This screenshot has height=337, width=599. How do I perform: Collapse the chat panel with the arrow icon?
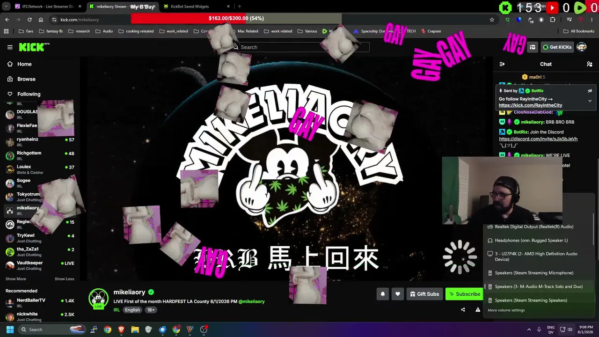point(502,64)
